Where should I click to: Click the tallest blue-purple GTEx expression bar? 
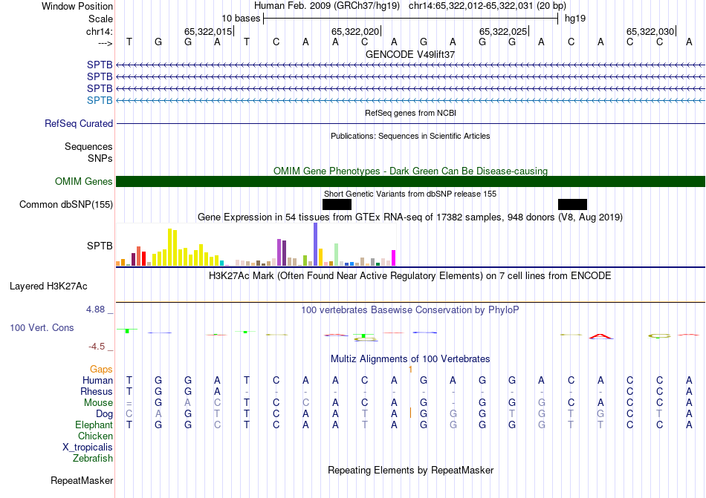pyautogui.click(x=315, y=244)
